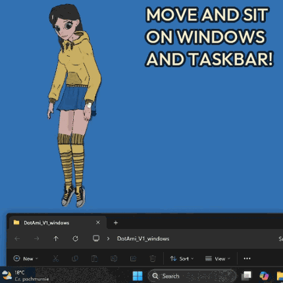Refresh the DotAmi_V1_windows folder view
This screenshot has height=283, width=283.
(75, 238)
